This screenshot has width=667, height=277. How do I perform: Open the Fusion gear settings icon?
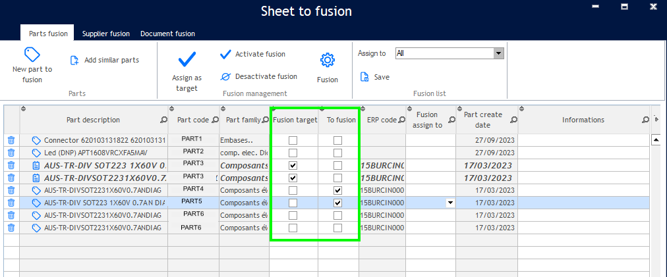pyautogui.click(x=327, y=60)
